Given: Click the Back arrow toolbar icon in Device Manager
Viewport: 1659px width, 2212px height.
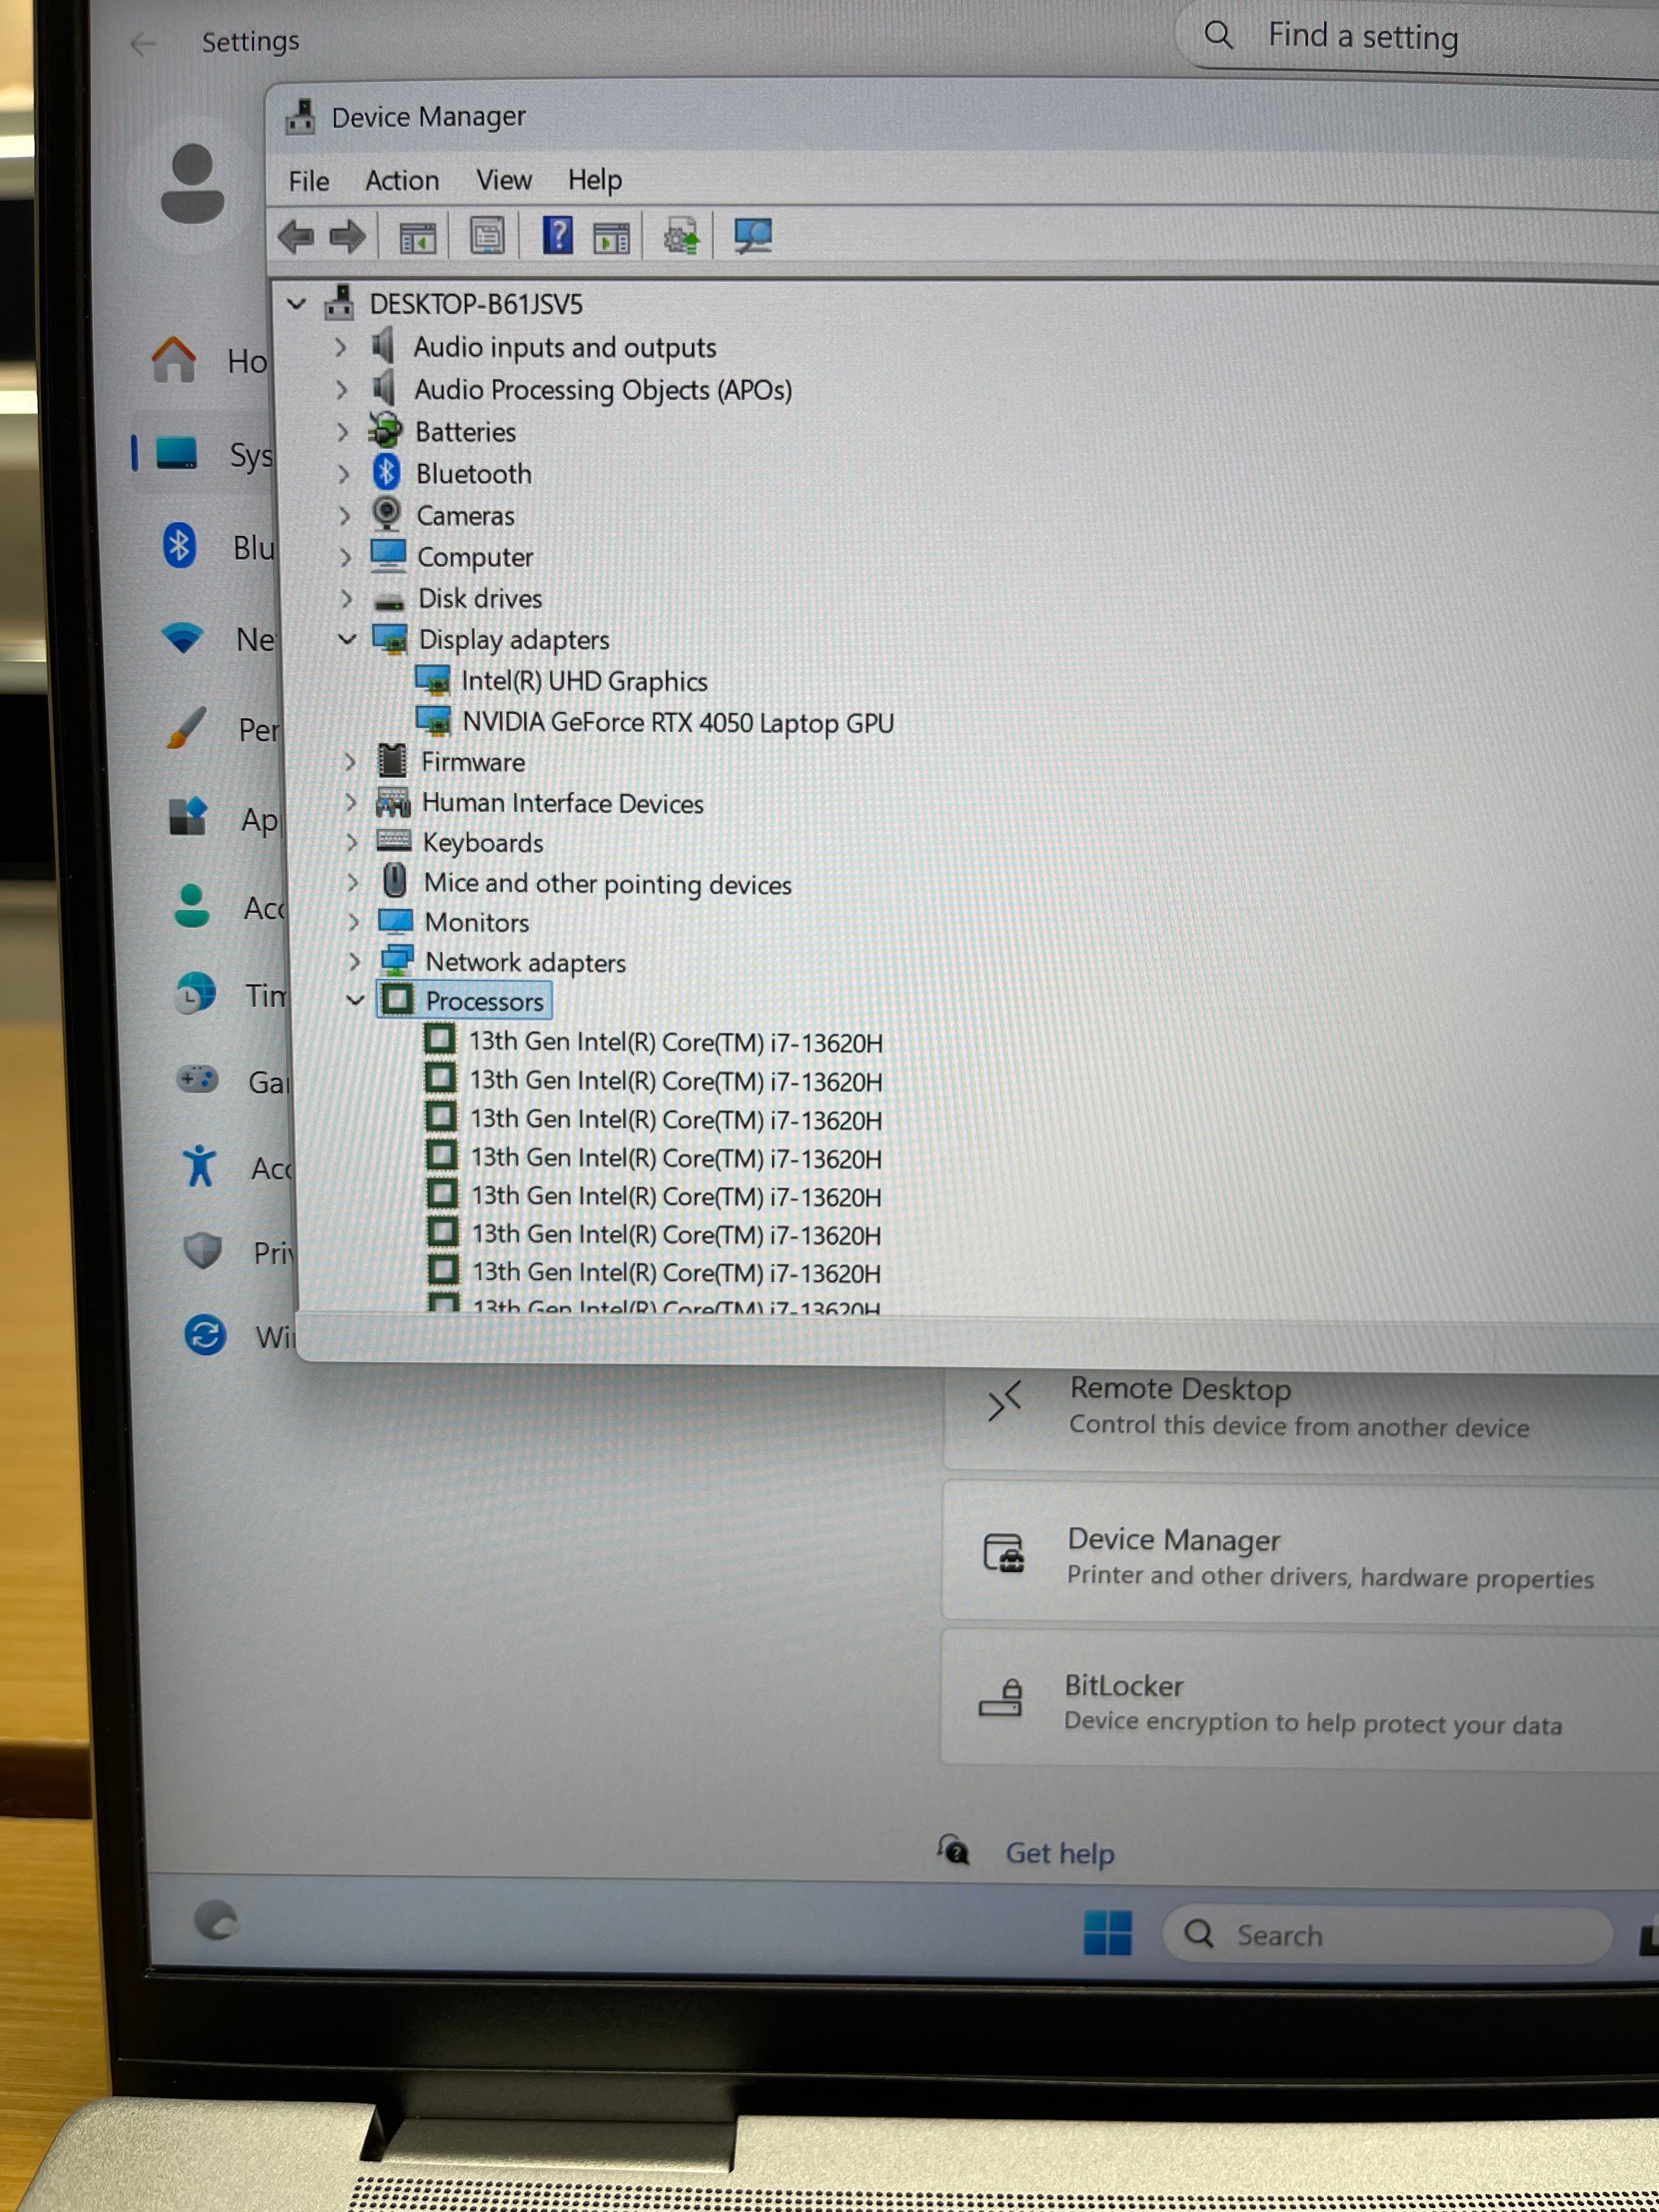Looking at the screenshot, I should tap(297, 237).
